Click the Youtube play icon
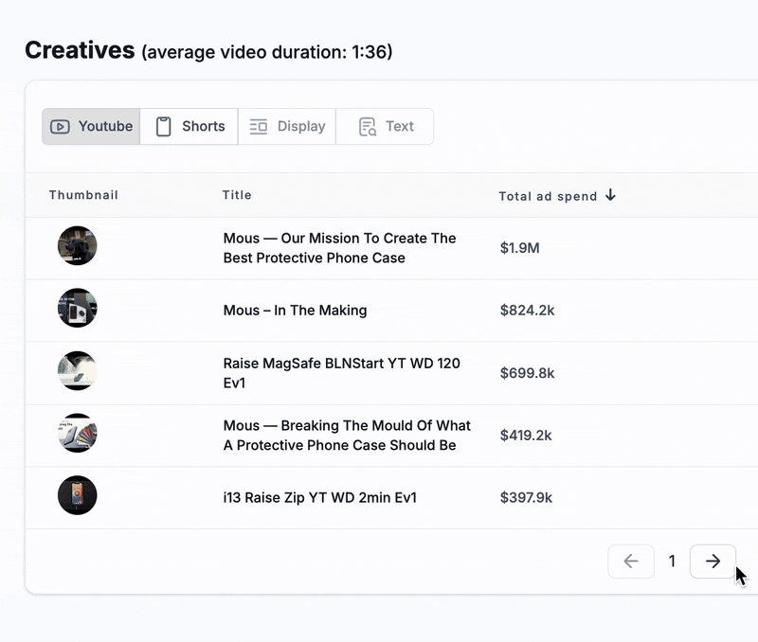 [x=60, y=127]
